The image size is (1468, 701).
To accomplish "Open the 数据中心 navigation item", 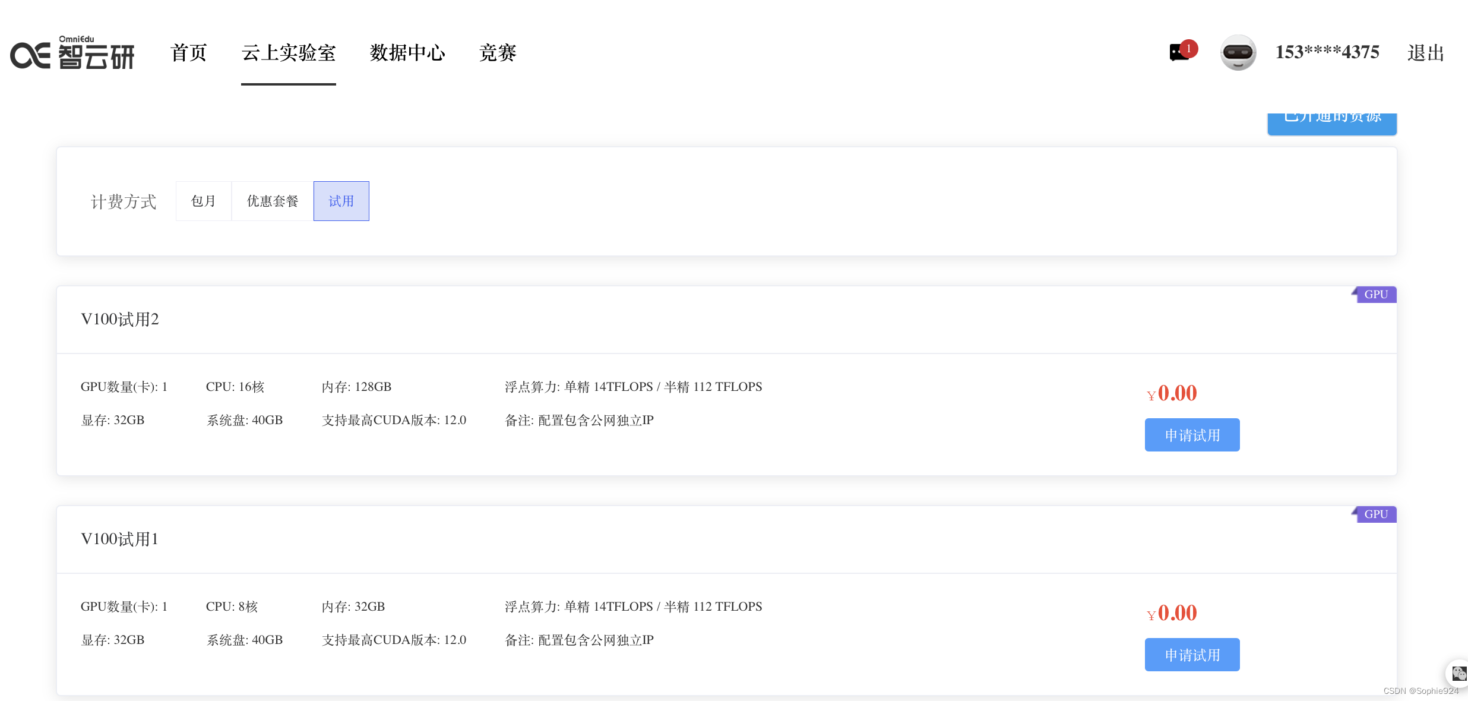I will (407, 53).
